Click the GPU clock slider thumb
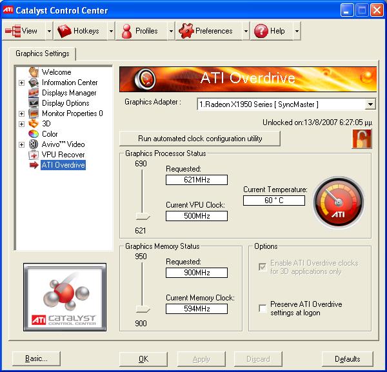 (x=143, y=217)
